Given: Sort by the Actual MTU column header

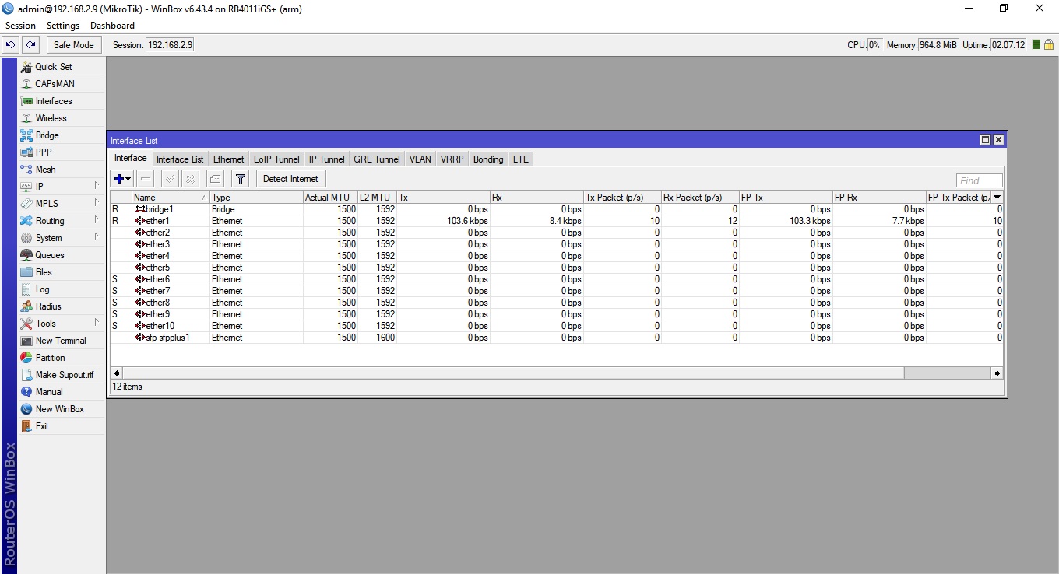Looking at the screenshot, I should coord(330,198).
